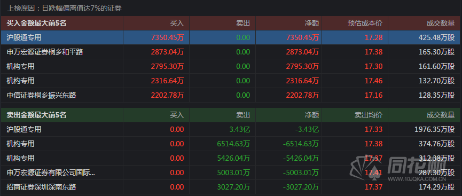The height and width of the screenshot is (196, 462).
Task: Click the 165.30万股 volume cell
Action: pyautogui.click(x=437, y=52)
